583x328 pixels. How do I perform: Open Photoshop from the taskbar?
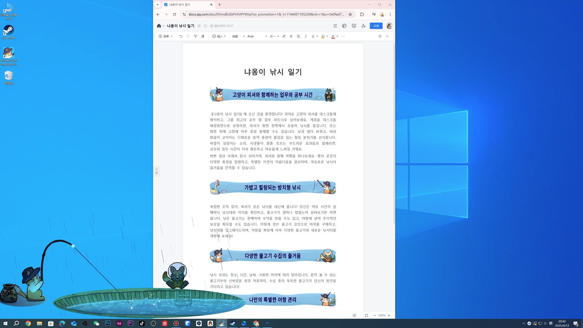107,323
